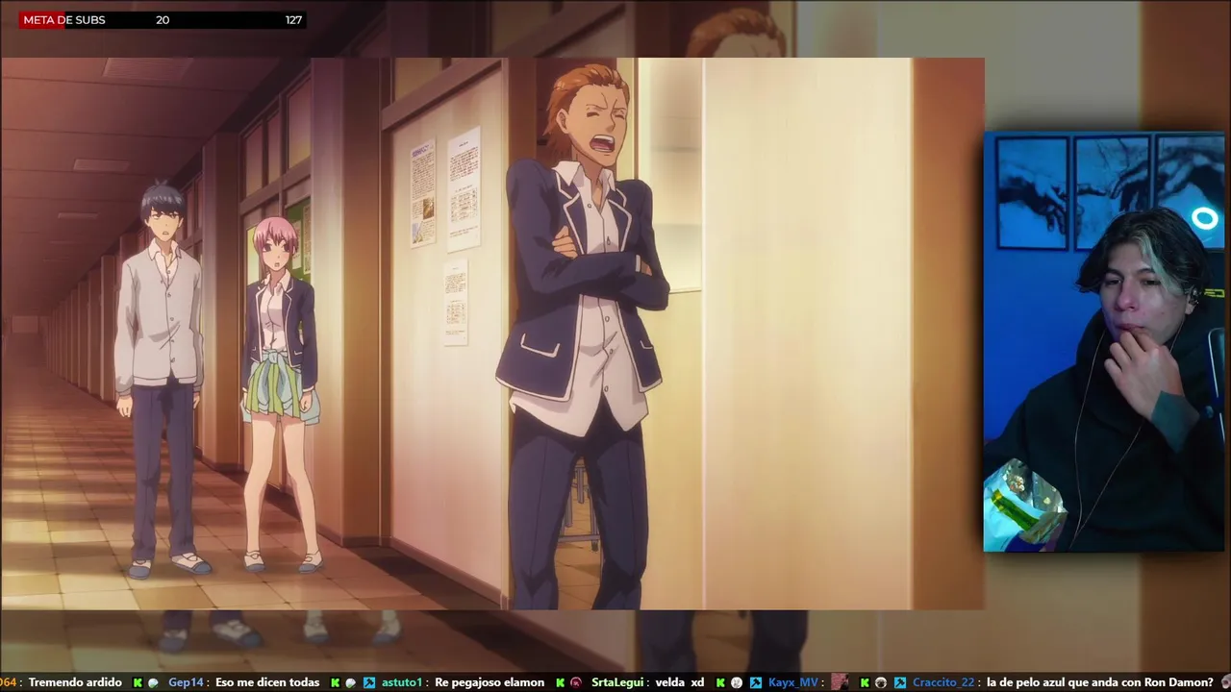Click the green Kick badge before Kayx_MV
The image size is (1231, 692).
720,682
